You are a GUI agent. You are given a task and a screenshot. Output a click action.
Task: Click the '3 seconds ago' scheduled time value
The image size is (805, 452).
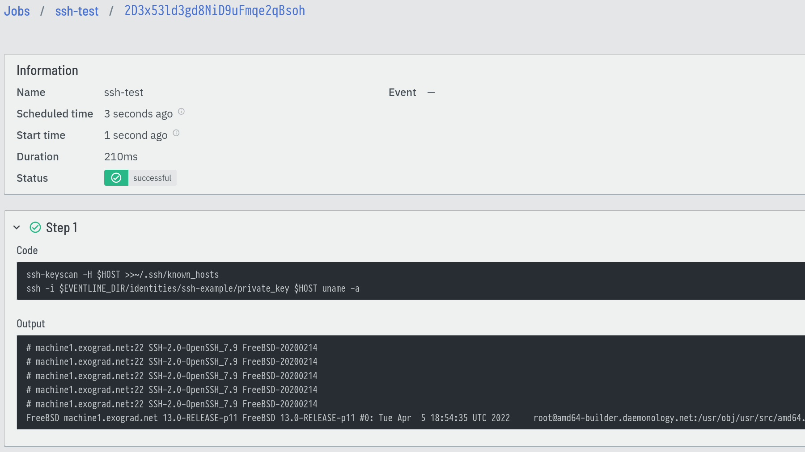[138, 114]
